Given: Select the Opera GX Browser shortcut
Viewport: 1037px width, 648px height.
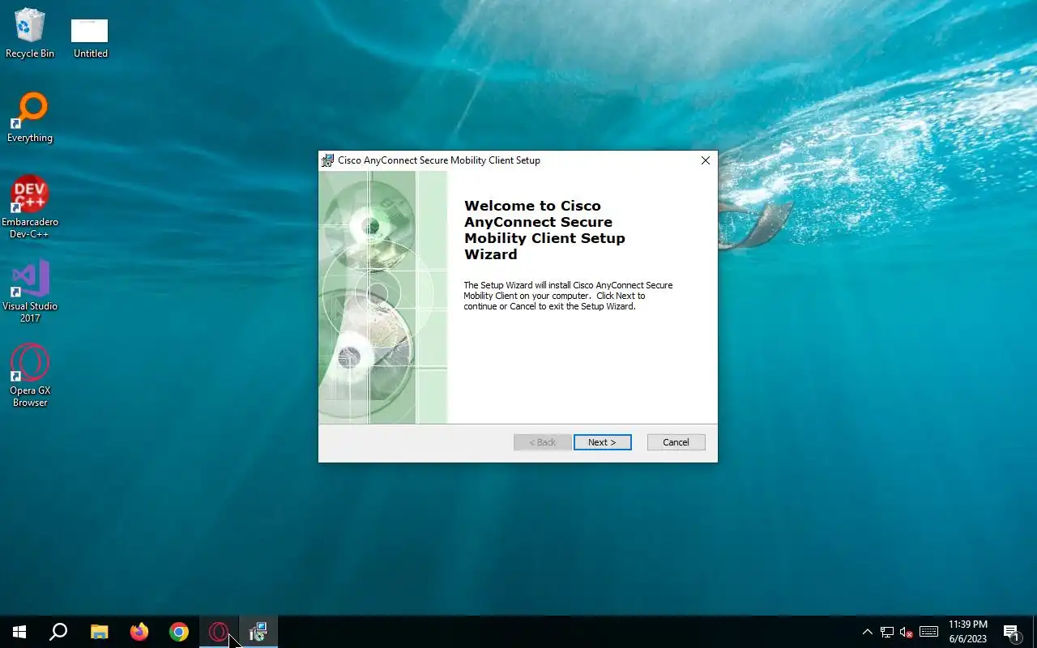Looking at the screenshot, I should click(x=30, y=376).
